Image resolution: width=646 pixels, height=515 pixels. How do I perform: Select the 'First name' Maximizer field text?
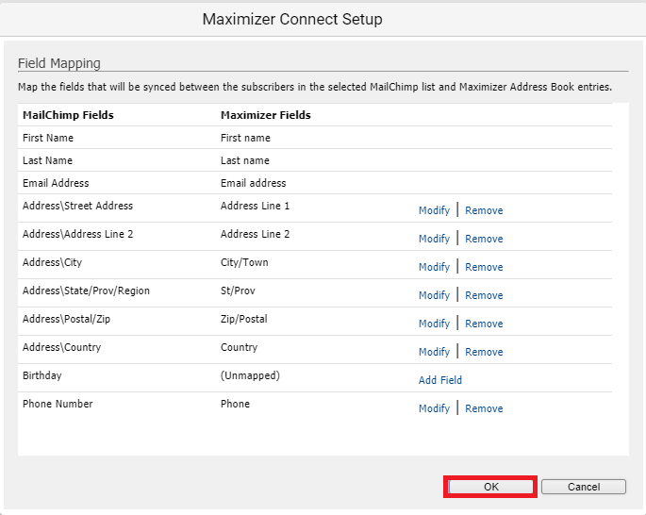[x=245, y=138]
